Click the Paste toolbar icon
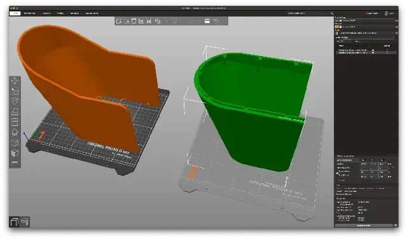Image resolution: width=407 pixels, height=239 pixels. (167, 21)
